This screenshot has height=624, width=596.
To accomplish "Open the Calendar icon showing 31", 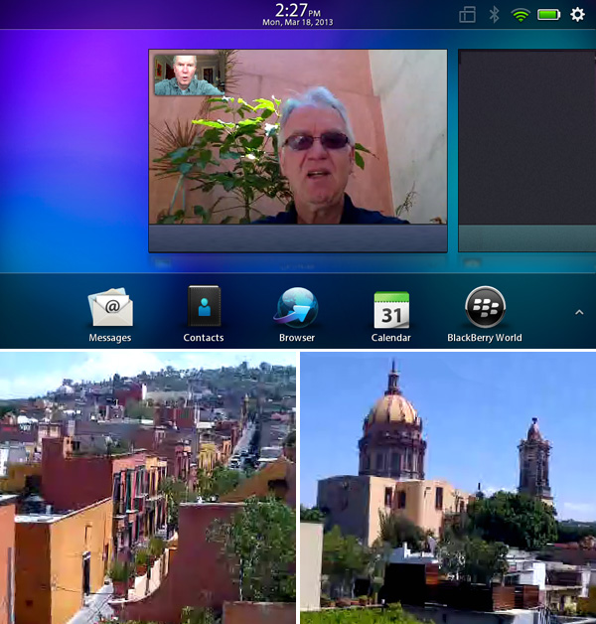I will [x=390, y=309].
